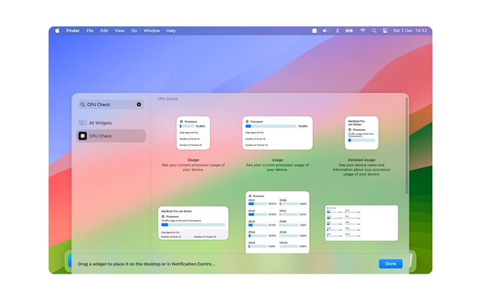Click CPU1 usage bar in large widget
This screenshot has width=481, height=300.
click(x=258, y=203)
